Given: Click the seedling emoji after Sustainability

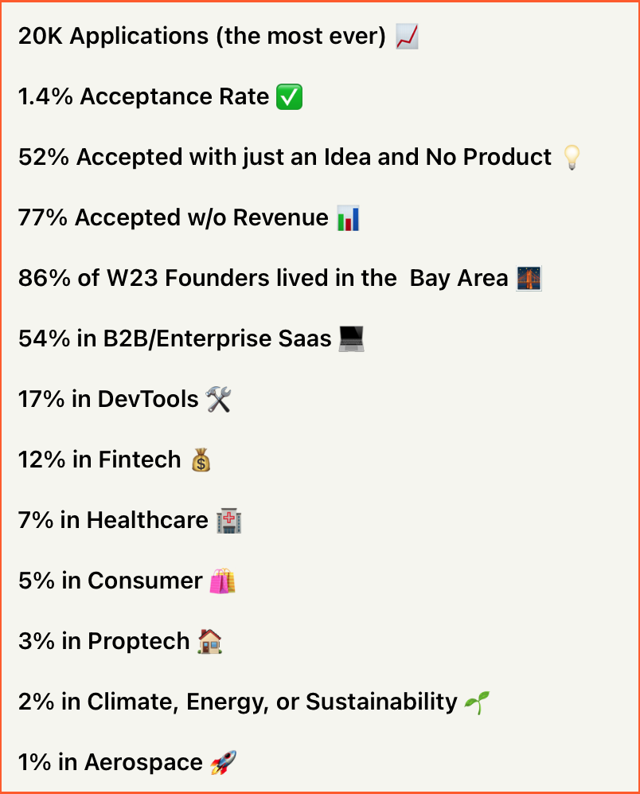Looking at the screenshot, I should pos(478,702).
